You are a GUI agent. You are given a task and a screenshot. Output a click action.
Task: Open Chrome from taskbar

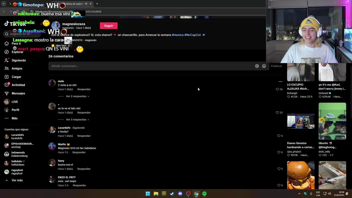(x=196, y=194)
